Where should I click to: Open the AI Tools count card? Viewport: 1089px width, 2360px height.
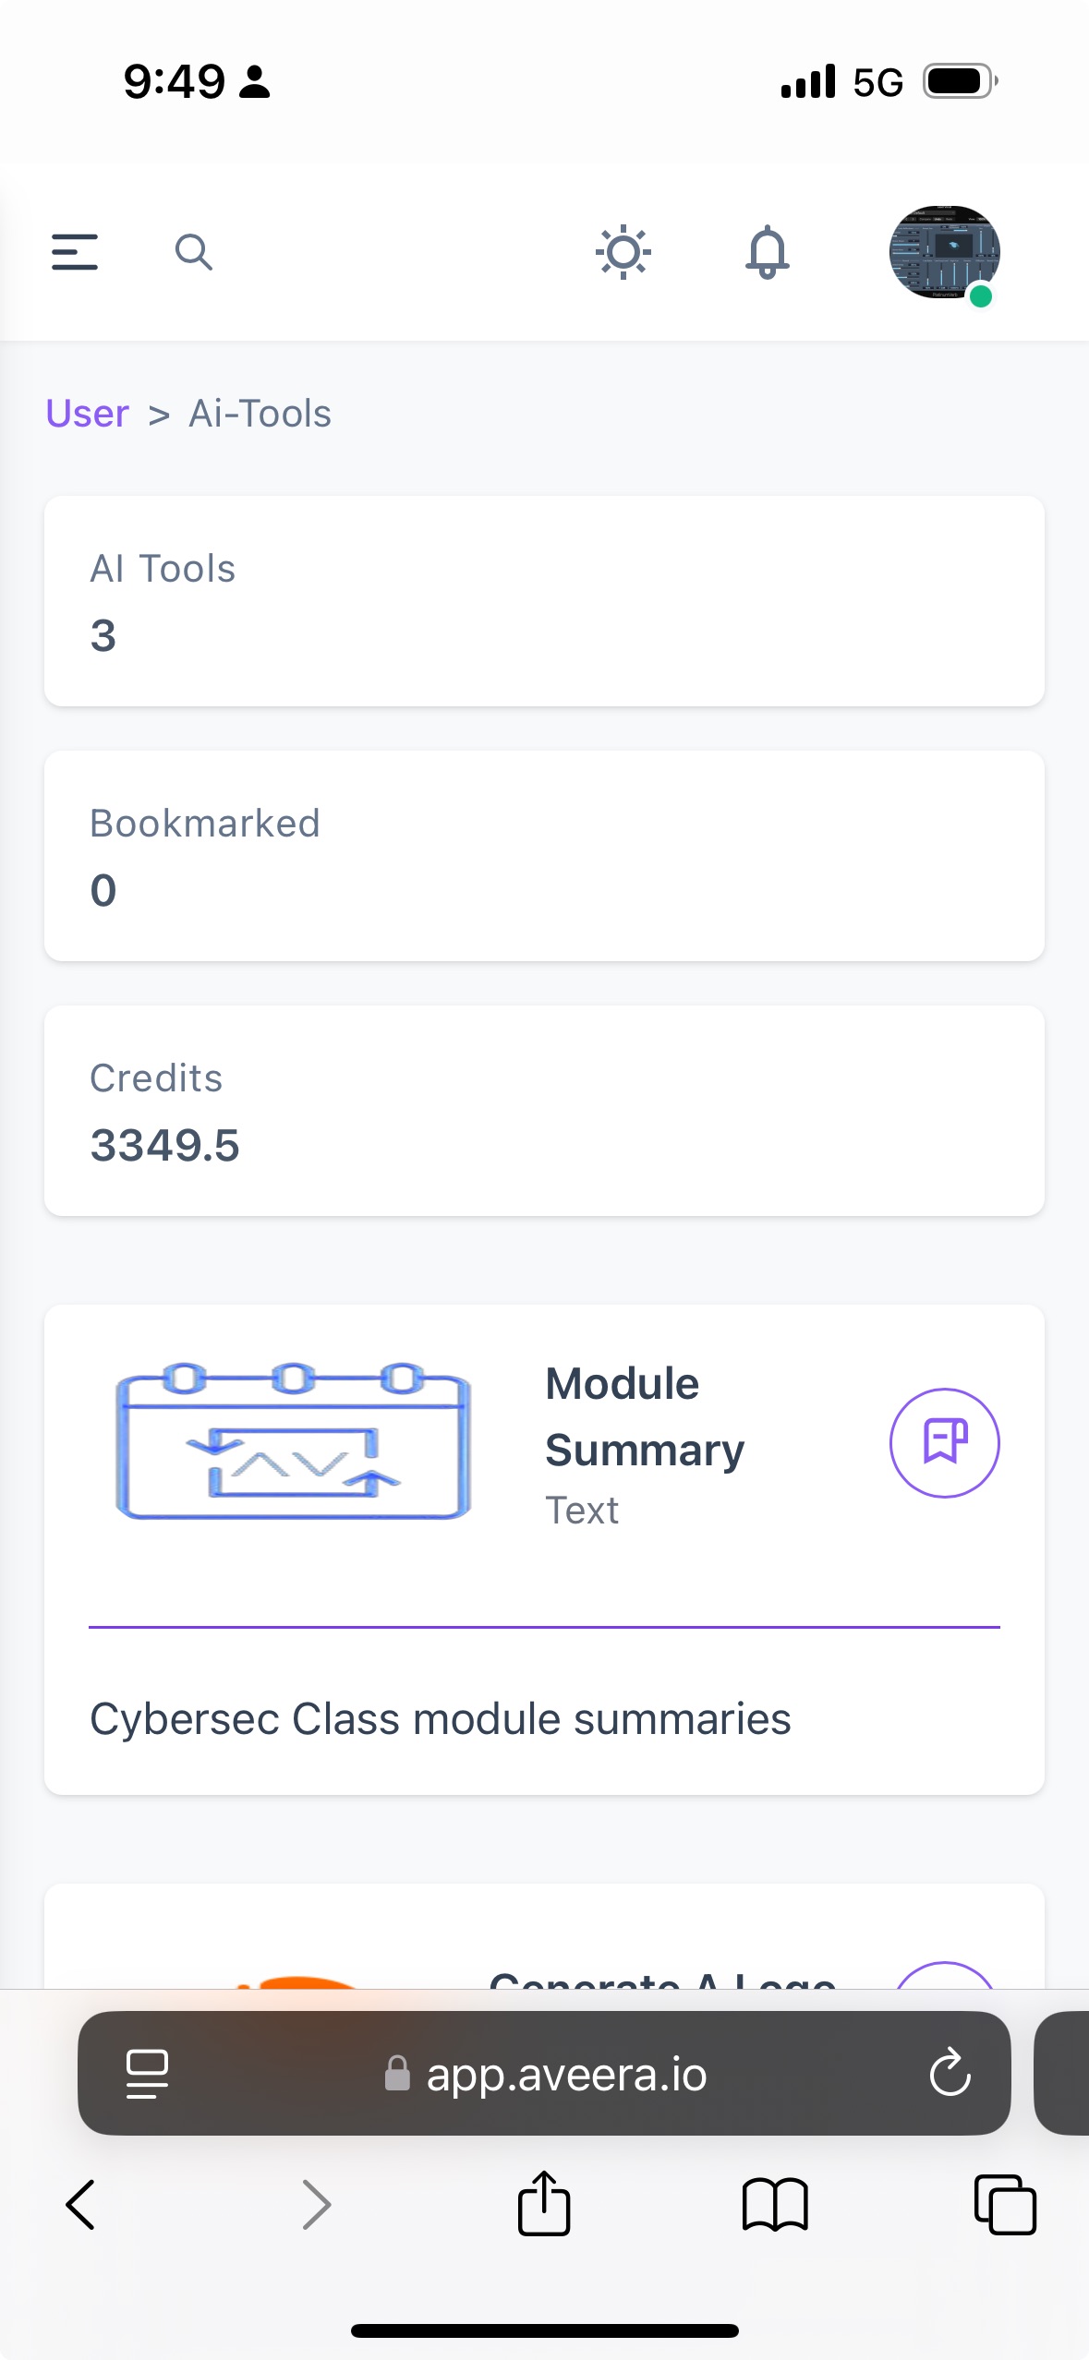pyautogui.click(x=544, y=601)
